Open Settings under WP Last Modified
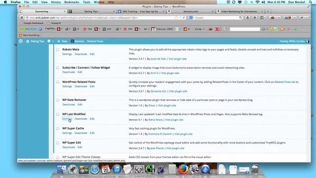Viewport: 316px width, 178px height. (x=67, y=119)
